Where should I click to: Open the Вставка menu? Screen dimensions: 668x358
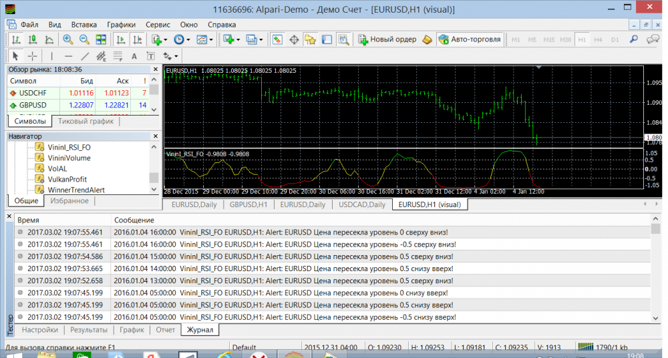click(x=84, y=25)
